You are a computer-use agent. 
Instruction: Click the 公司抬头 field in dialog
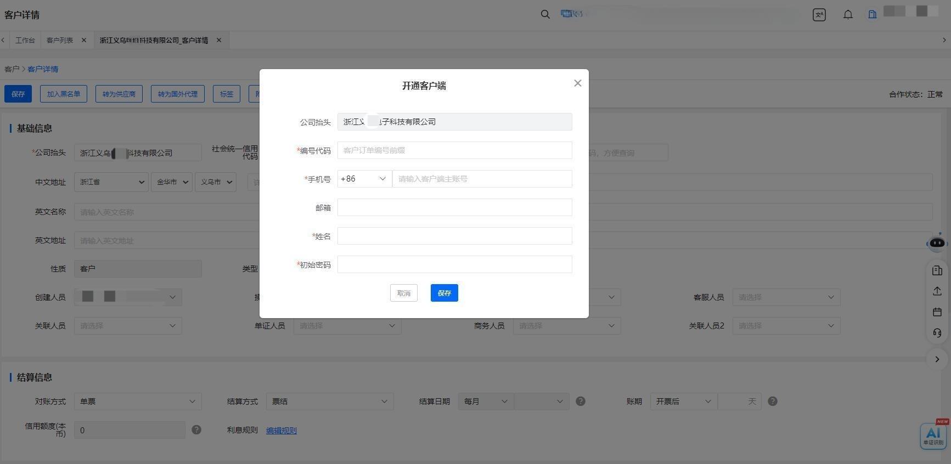[x=454, y=122]
